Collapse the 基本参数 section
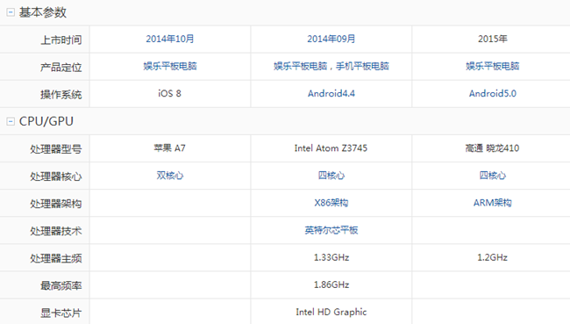 [11, 12]
